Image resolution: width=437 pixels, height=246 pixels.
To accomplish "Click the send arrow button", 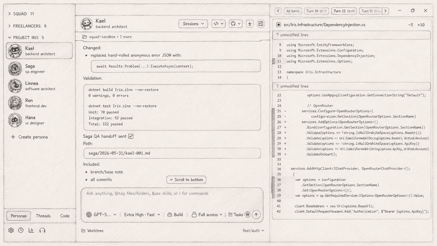I will coord(256,215).
